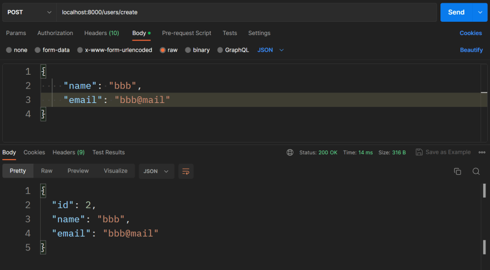Click the search response magnifier icon
The image size is (490, 270).
pos(476,171)
